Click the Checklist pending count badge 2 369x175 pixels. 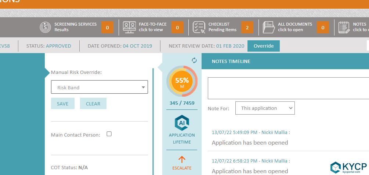pyautogui.click(x=247, y=27)
